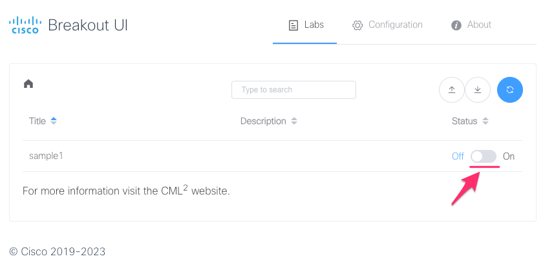Screen dimensions: 543x263
Task: Click the On label for sample1
Action: pos(509,156)
